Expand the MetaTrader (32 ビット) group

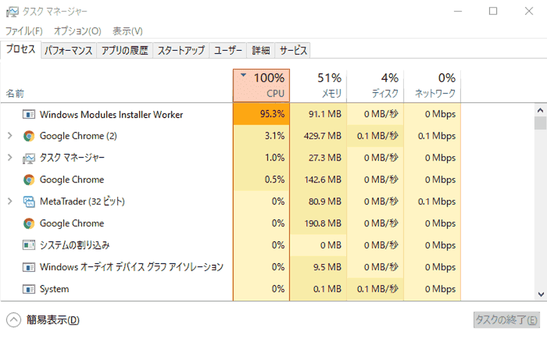pyautogui.click(x=10, y=201)
